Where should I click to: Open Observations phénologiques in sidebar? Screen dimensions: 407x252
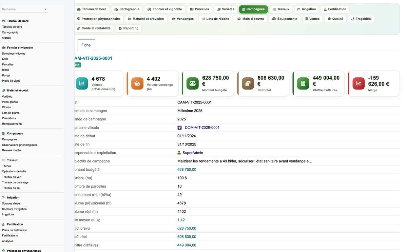tap(20, 145)
